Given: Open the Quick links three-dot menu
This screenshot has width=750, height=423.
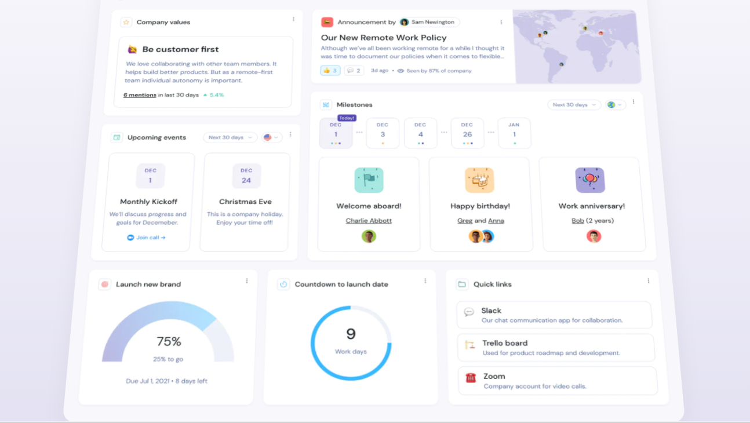Looking at the screenshot, I should (x=648, y=281).
